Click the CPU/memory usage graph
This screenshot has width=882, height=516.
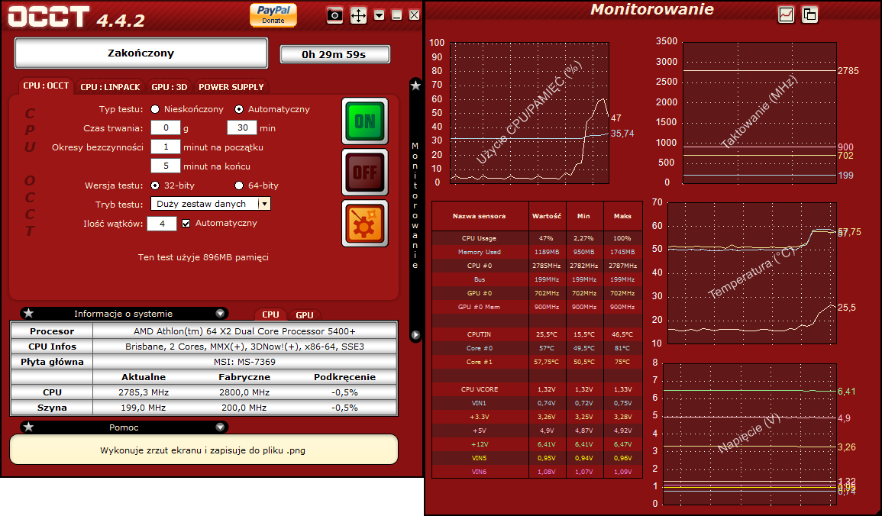(x=529, y=112)
